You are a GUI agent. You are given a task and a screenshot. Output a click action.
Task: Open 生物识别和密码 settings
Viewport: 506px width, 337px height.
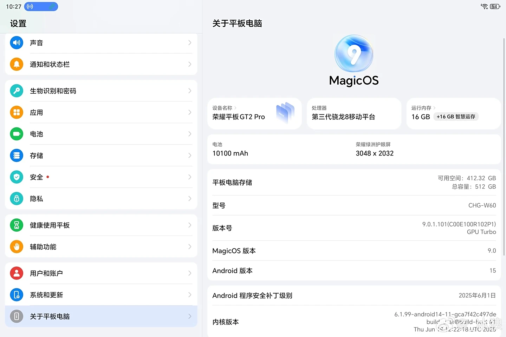pos(101,91)
